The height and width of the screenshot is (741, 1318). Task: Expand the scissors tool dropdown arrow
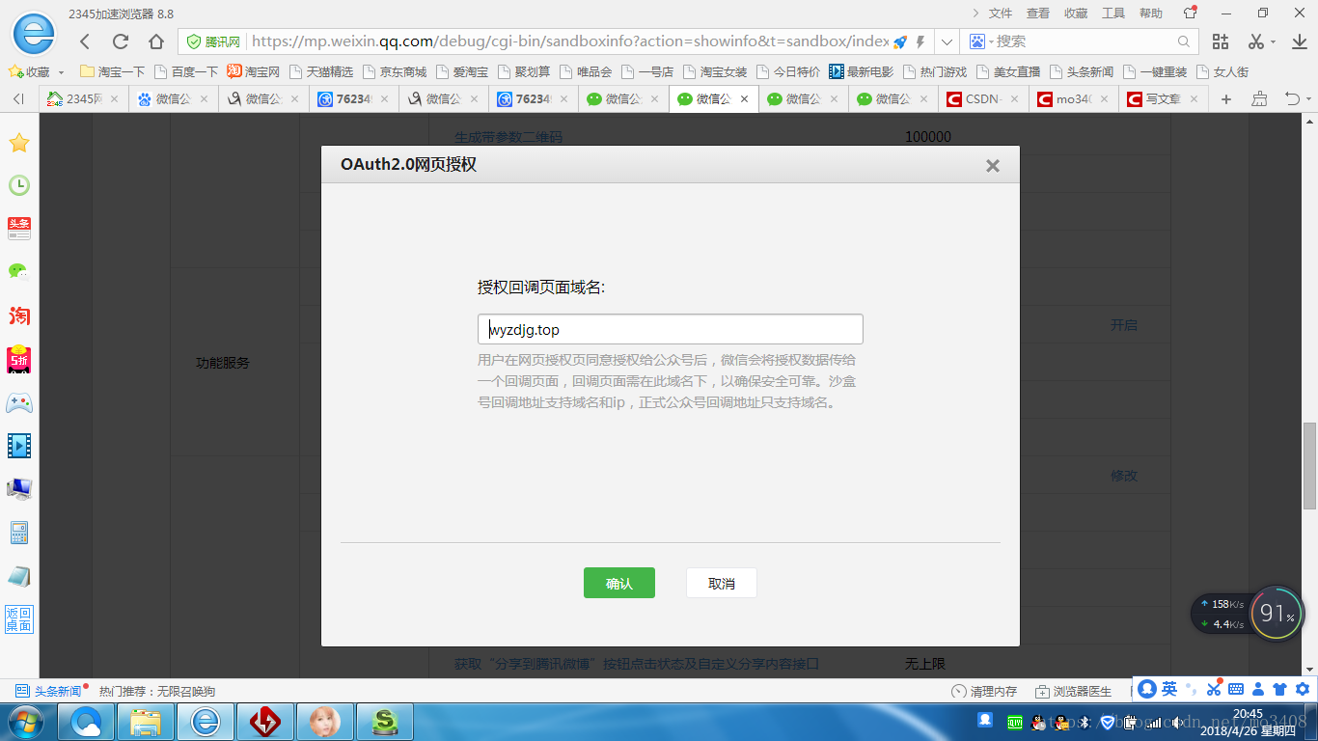pyautogui.click(x=1273, y=42)
